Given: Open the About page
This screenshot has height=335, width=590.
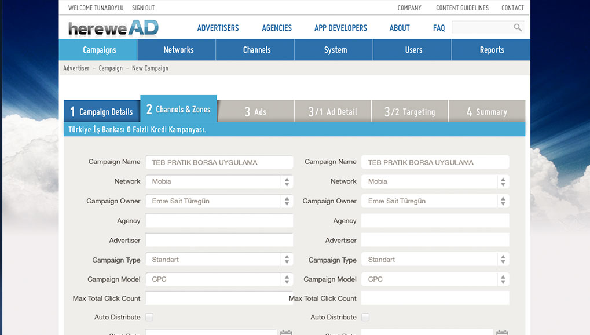Looking at the screenshot, I should tap(400, 28).
